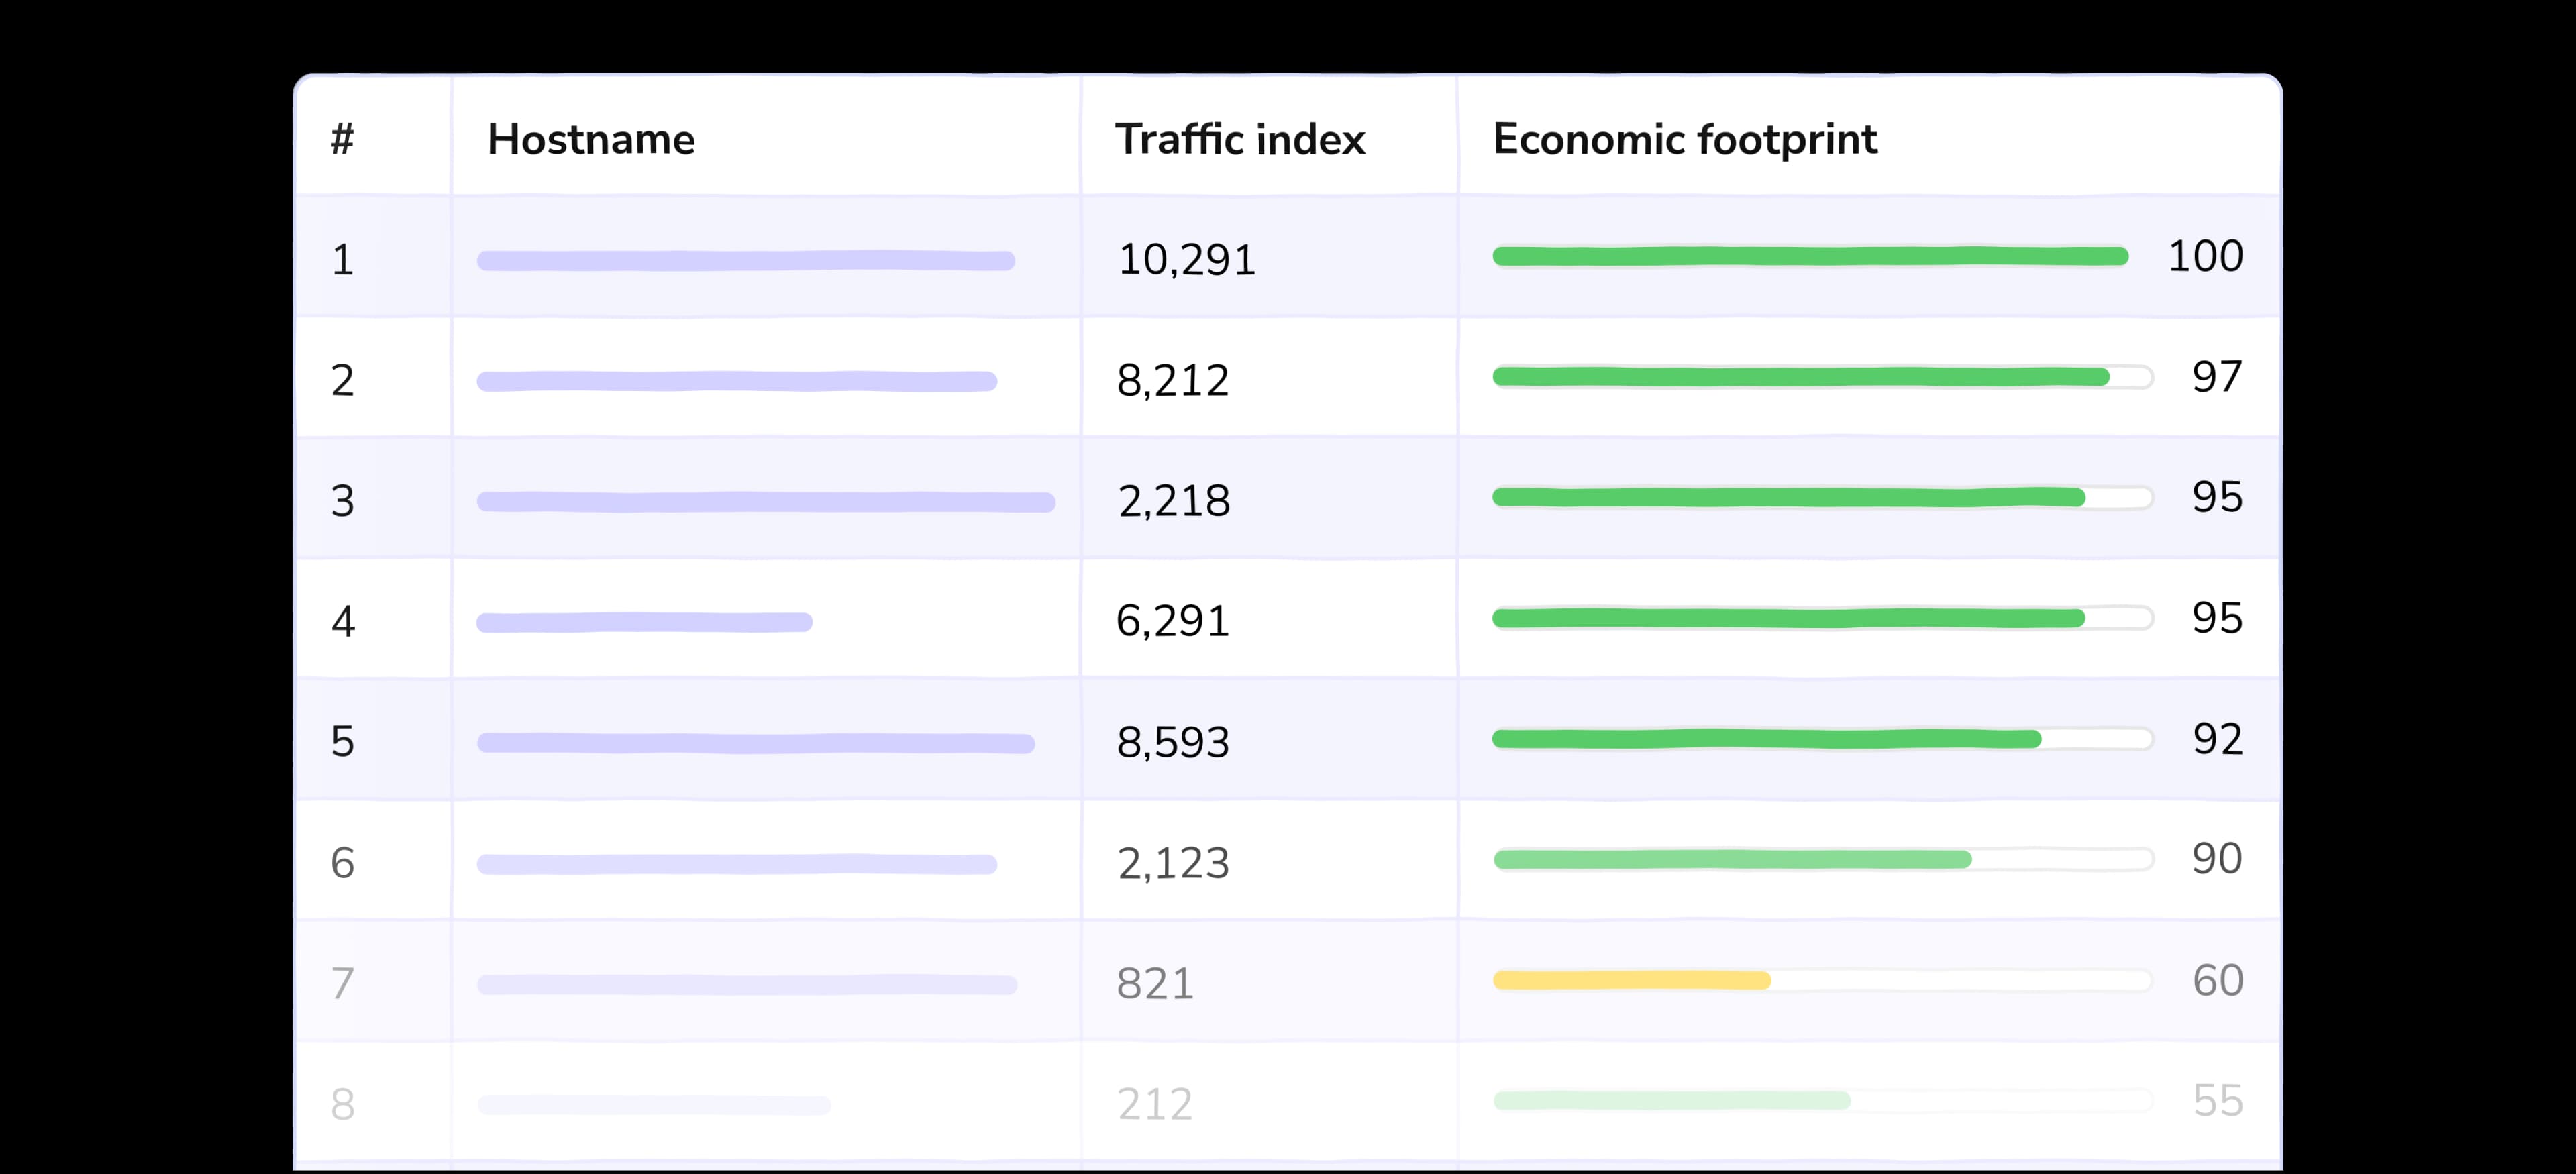
Task: Click the footprint score 90 in row 6
Action: [2216, 859]
